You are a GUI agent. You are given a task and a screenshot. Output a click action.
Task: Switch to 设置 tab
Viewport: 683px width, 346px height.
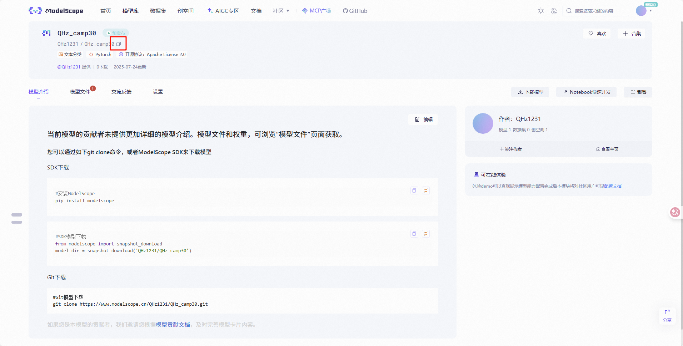tap(158, 92)
